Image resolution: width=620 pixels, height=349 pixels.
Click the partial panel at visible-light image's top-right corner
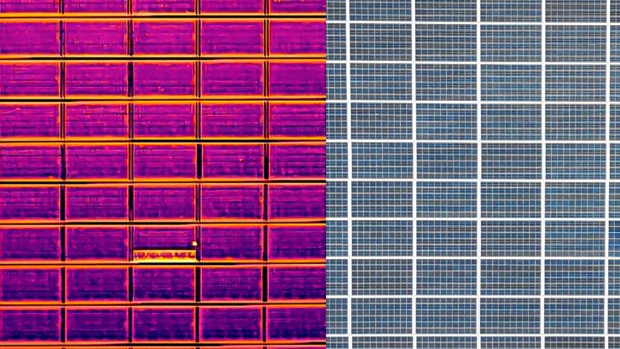coord(613,10)
